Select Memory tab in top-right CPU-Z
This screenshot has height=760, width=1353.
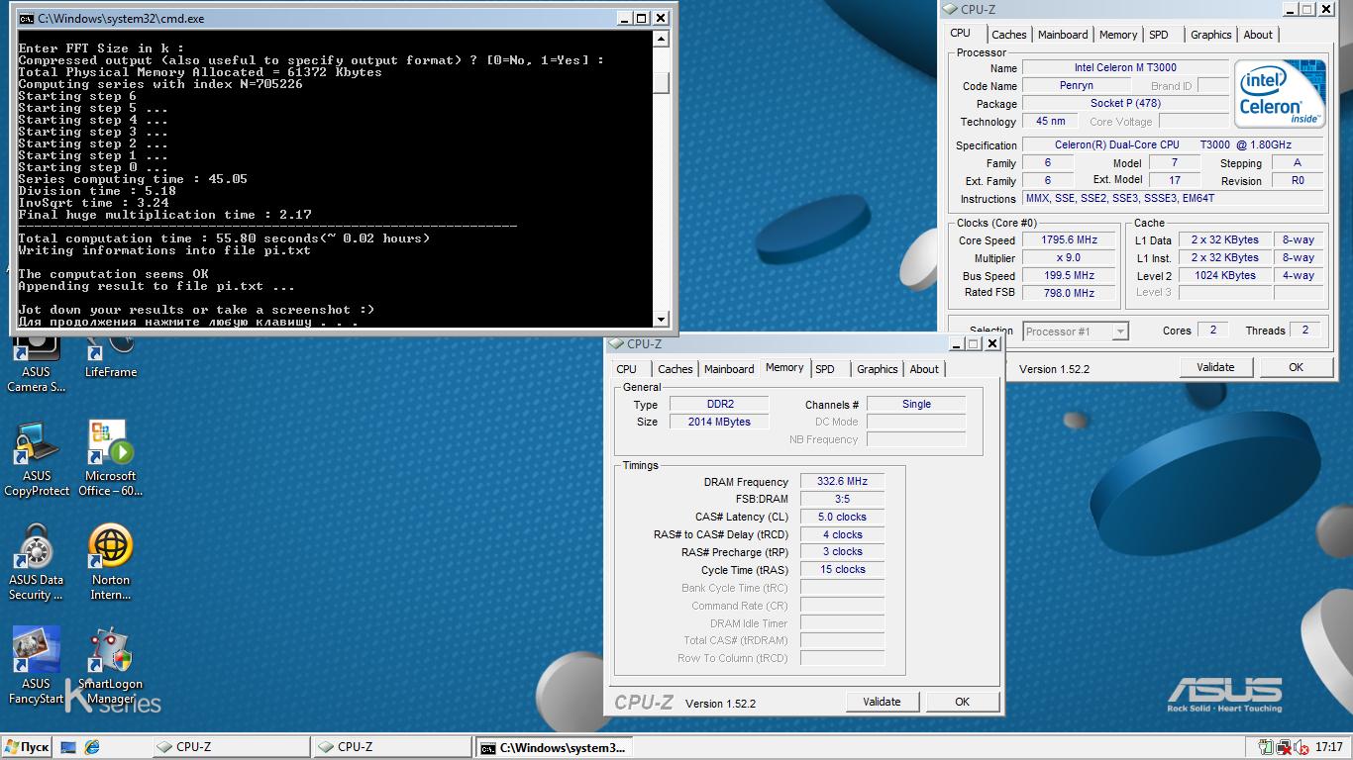[1118, 35]
